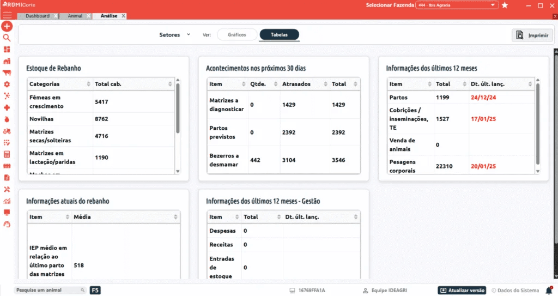Open the apple nutrition icon in sidebar

[x=7, y=119]
